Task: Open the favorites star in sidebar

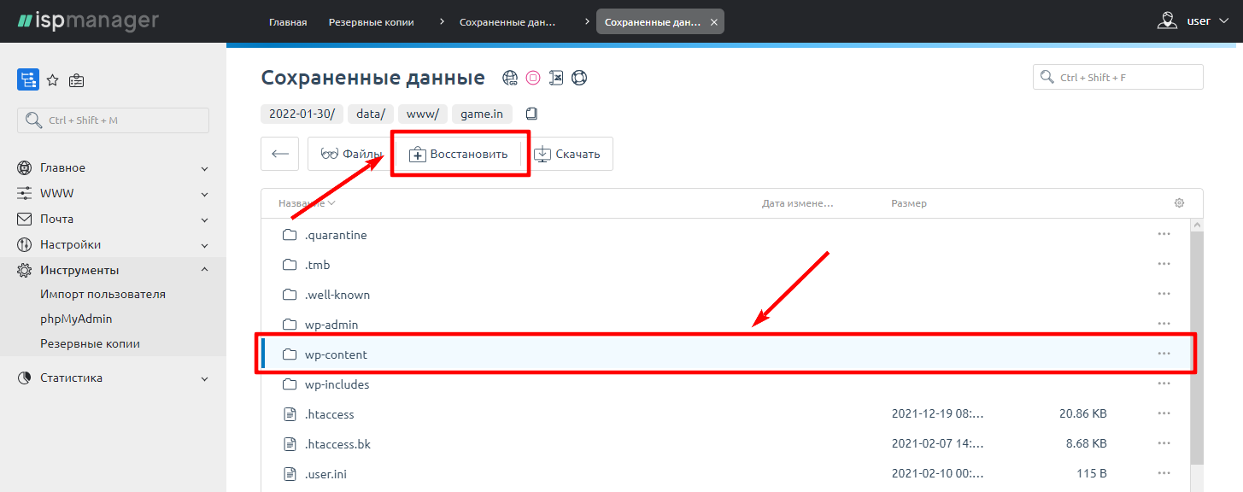Action: (x=53, y=80)
